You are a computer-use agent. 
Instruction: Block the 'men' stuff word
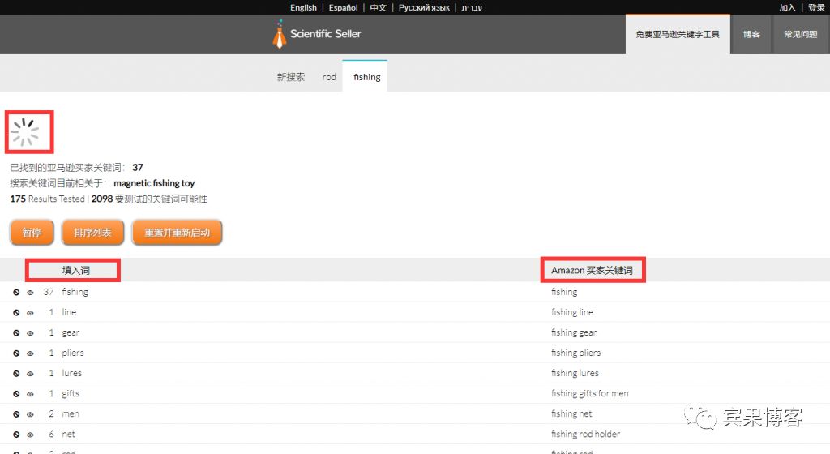click(x=16, y=414)
